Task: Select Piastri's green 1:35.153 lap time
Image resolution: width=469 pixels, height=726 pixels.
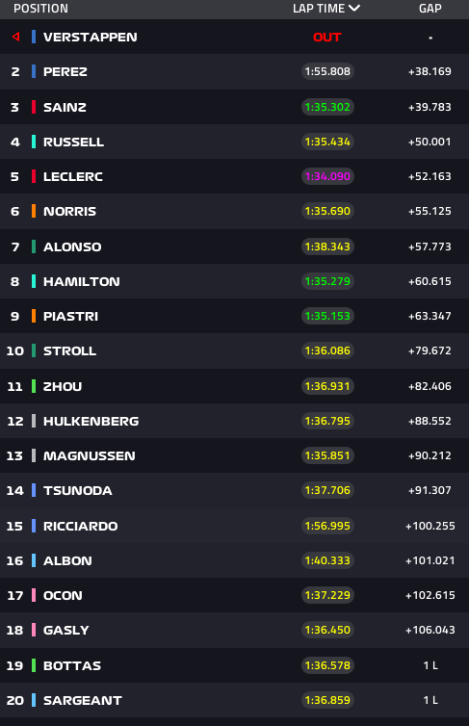Action: 327,316
